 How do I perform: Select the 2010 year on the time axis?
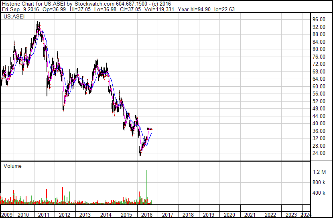point(23,215)
